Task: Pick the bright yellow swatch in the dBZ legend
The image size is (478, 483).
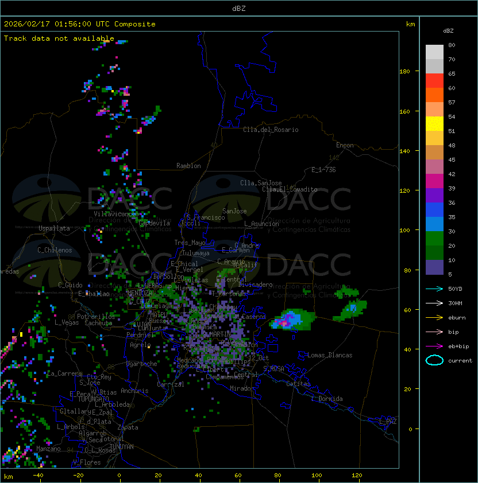Action: click(x=434, y=124)
